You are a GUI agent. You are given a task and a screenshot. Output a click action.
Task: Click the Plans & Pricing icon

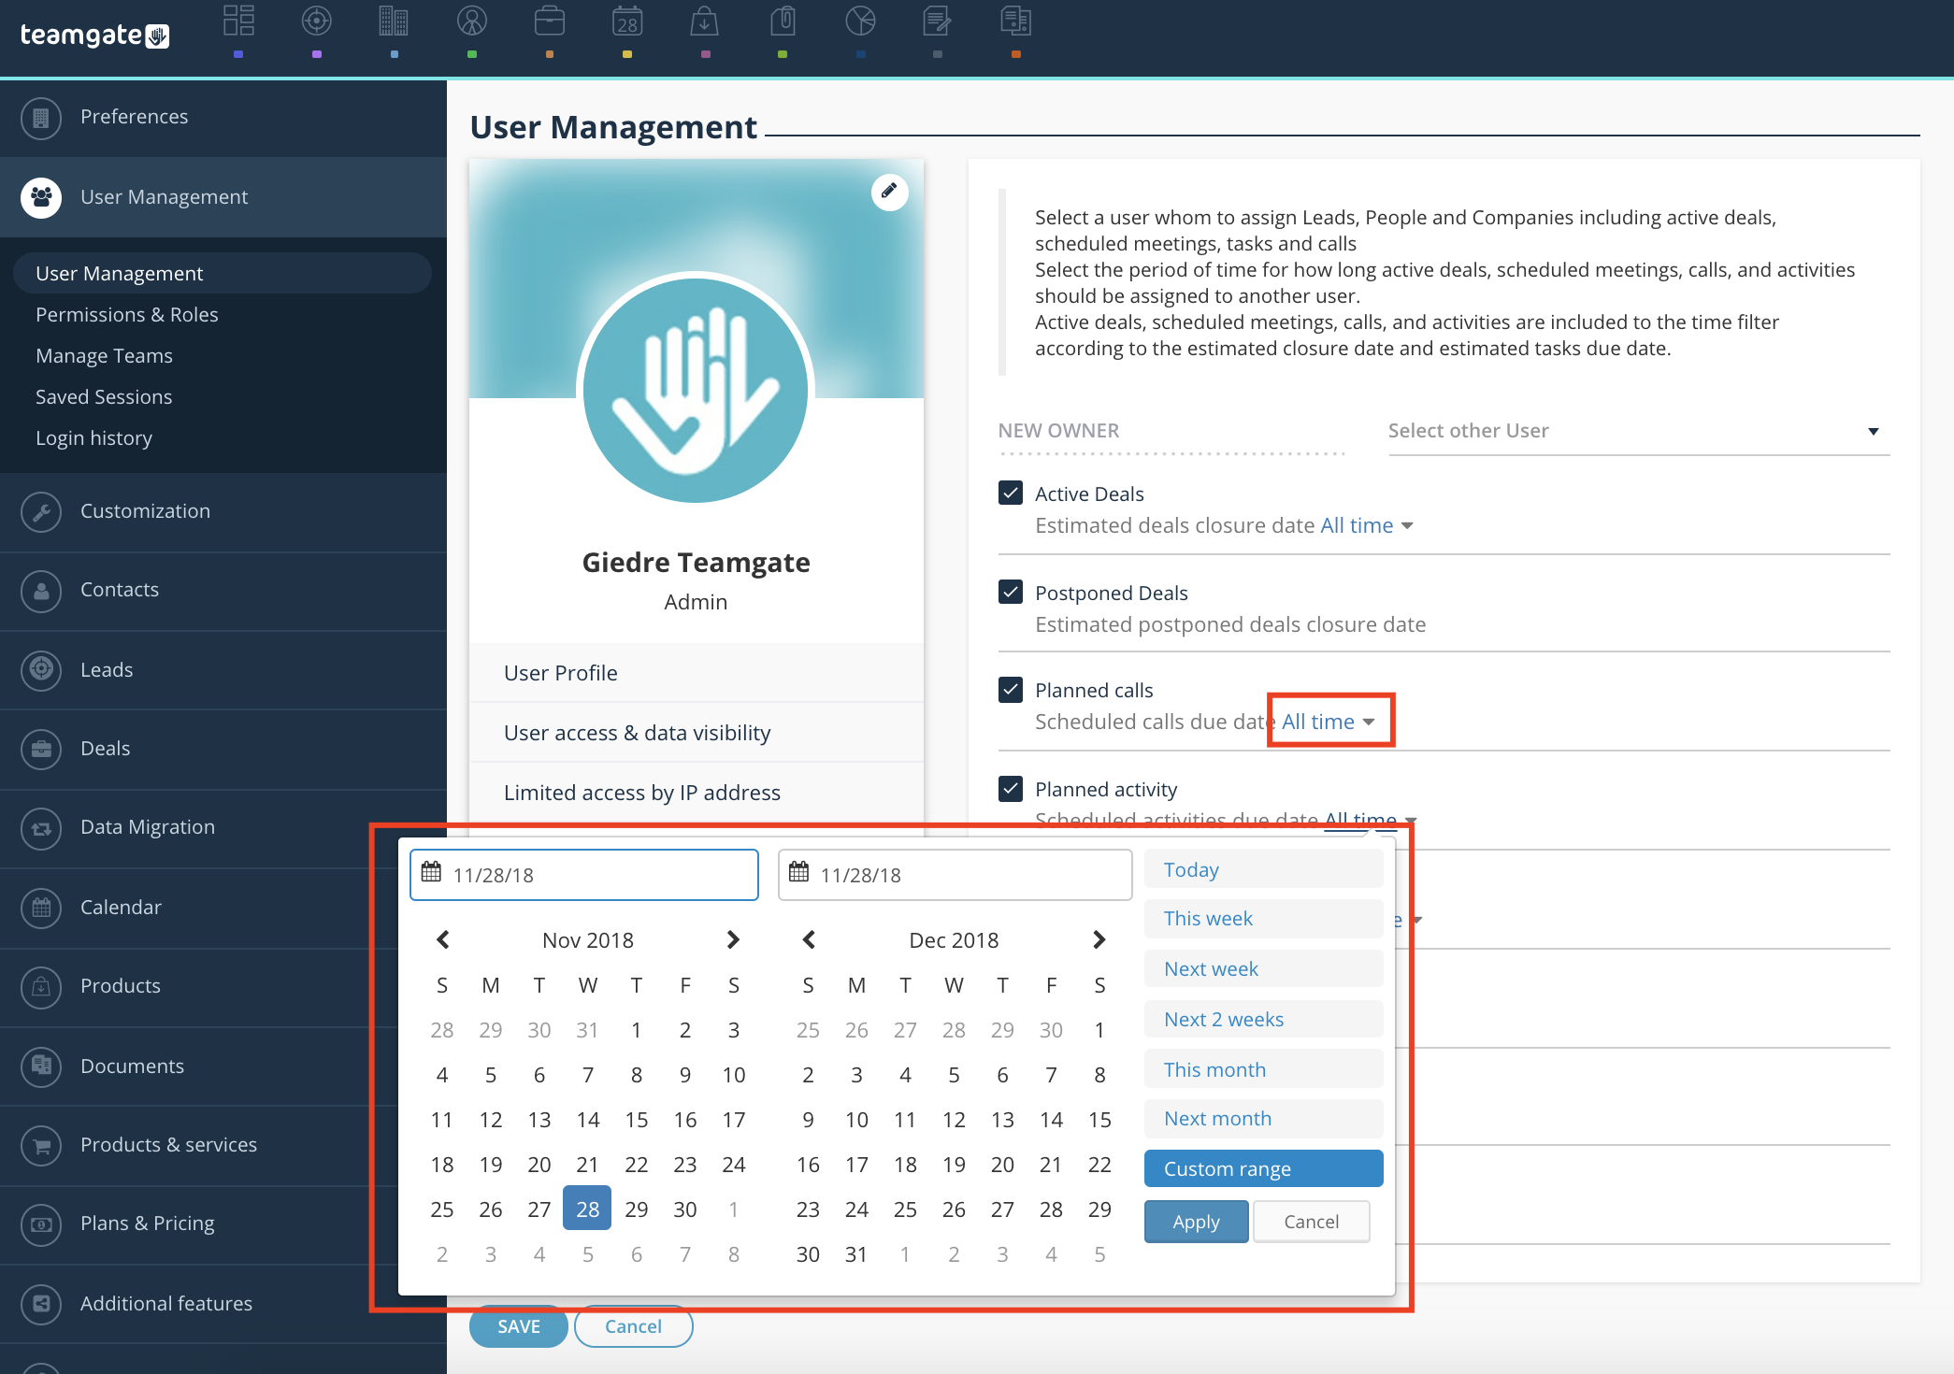click(41, 1224)
